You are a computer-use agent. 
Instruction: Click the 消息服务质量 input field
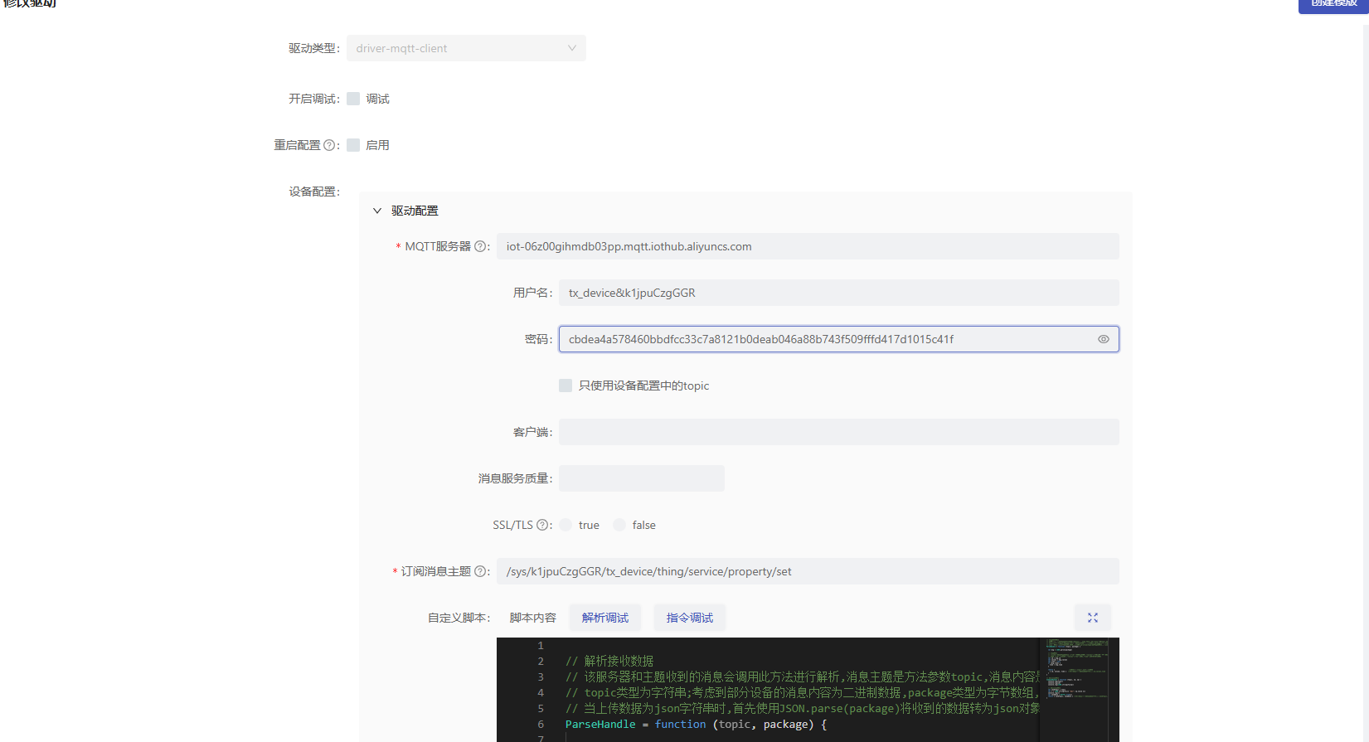pos(641,478)
